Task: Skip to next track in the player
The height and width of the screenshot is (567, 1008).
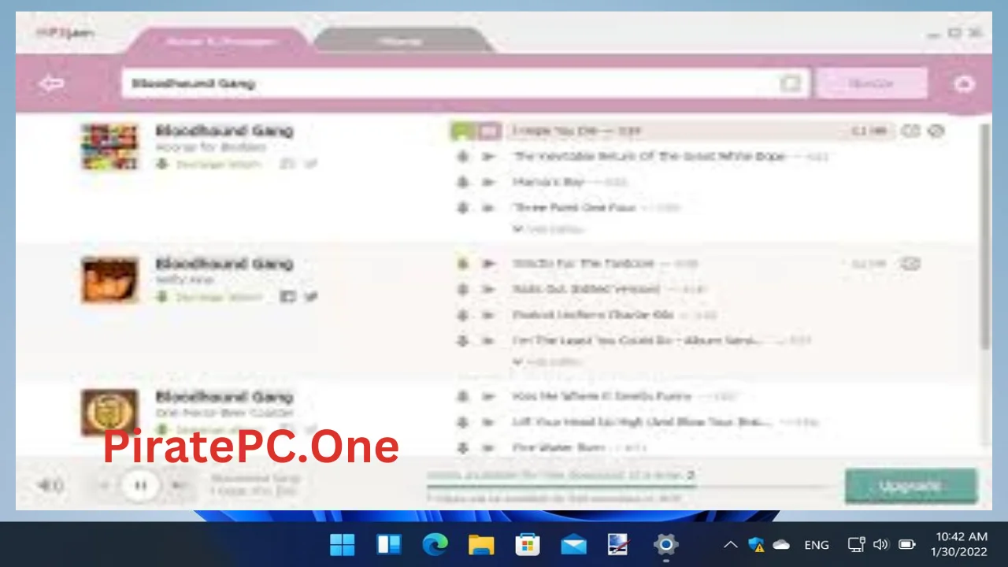Action: coord(179,485)
